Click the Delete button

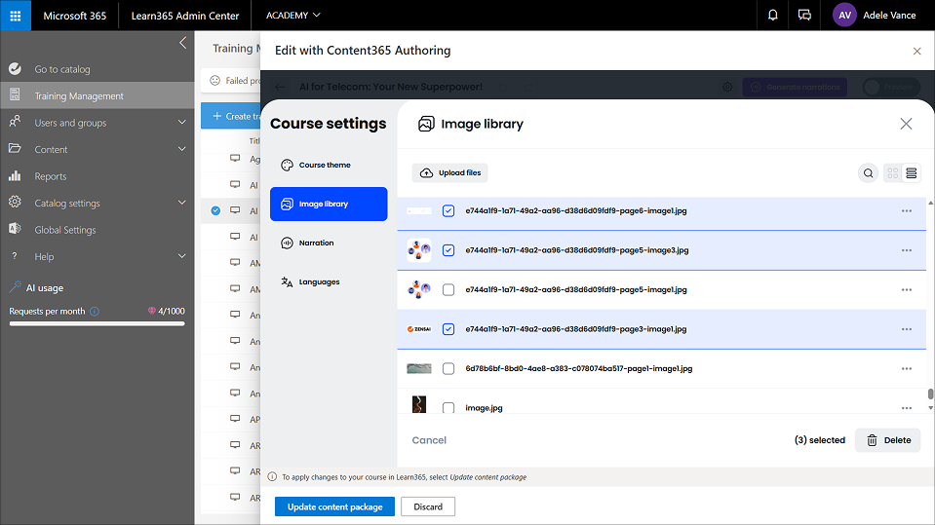click(887, 440)
